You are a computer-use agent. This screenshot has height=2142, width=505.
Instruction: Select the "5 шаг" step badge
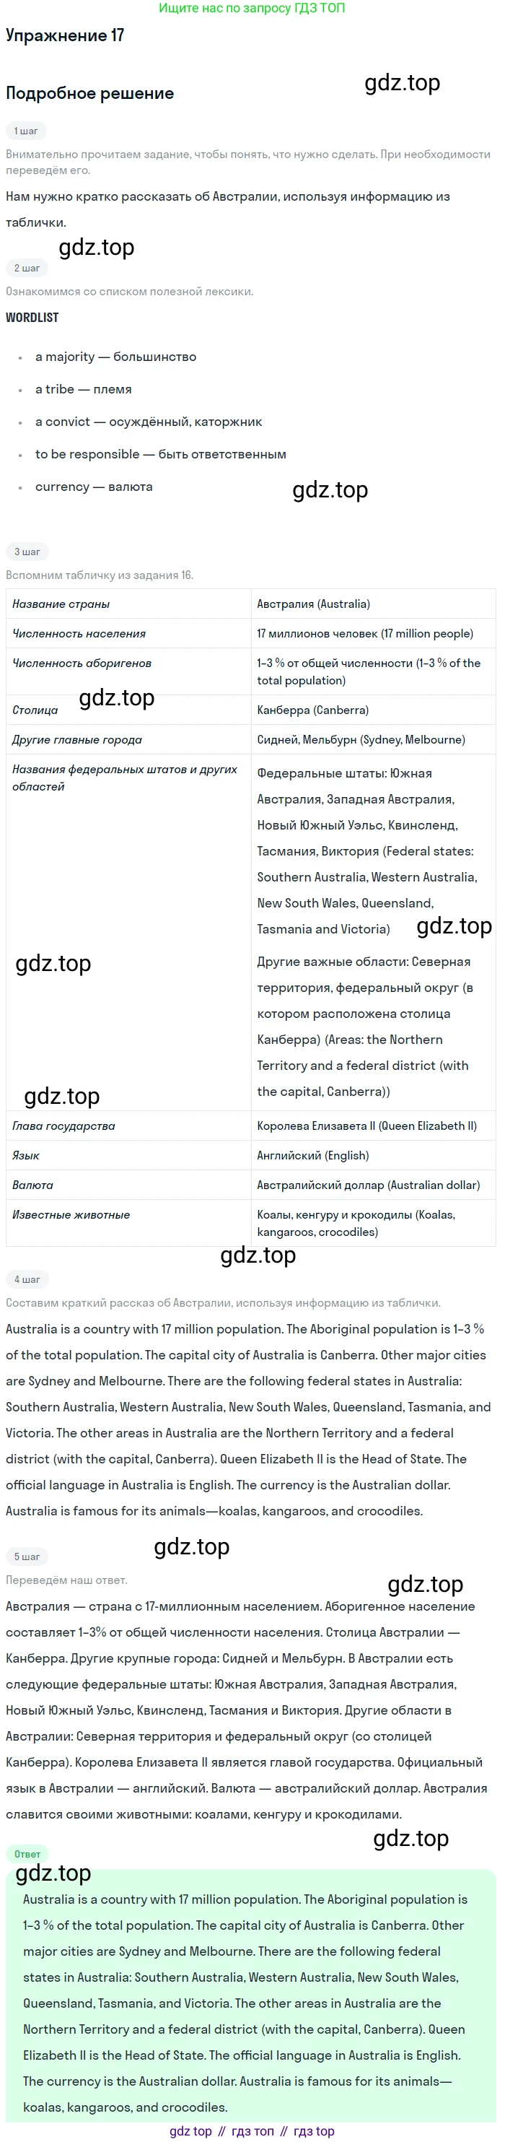(x=27, y=1557)
